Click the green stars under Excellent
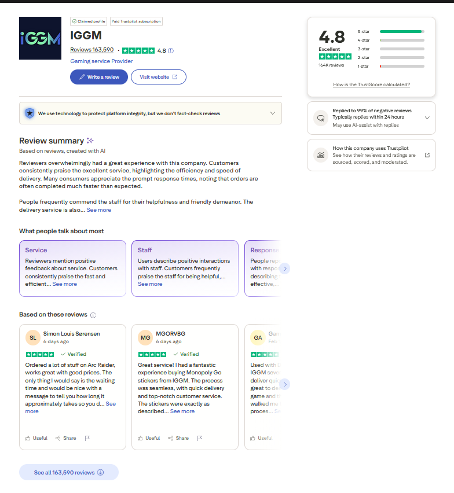The image size is (454, 493). pyautogui.click(x=335, y=57)
